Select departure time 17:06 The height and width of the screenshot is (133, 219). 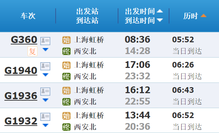click(x=137, y=65)
